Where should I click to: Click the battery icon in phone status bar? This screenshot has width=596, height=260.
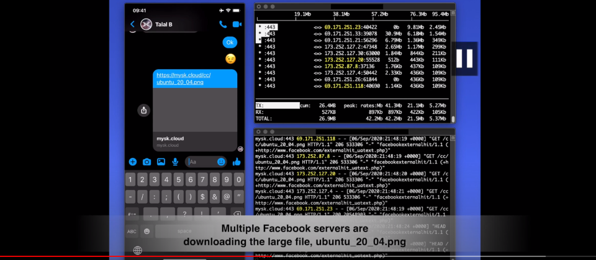(237, 11)
